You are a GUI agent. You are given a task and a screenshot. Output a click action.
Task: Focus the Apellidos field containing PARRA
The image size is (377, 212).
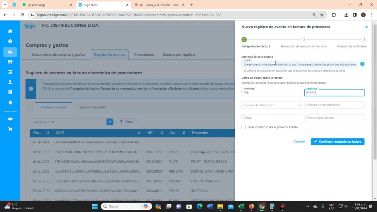pyautogui.click(x=334, y=93)
